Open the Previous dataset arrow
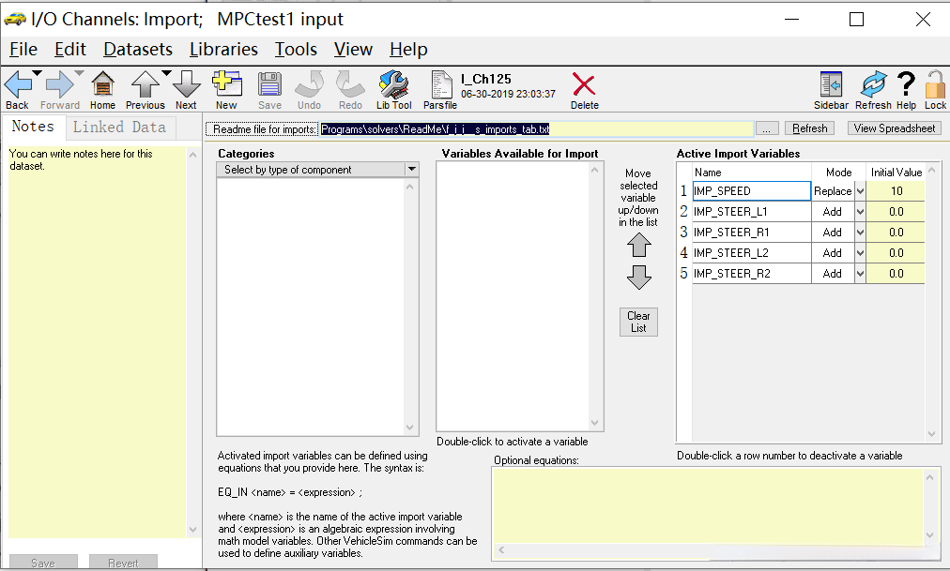This screenshot has width=950, height=571. pyautogui.click(x=145, y=86)
